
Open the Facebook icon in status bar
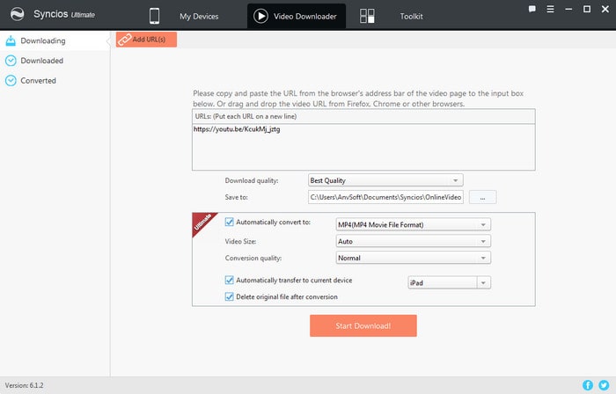[x=588, y=385]
